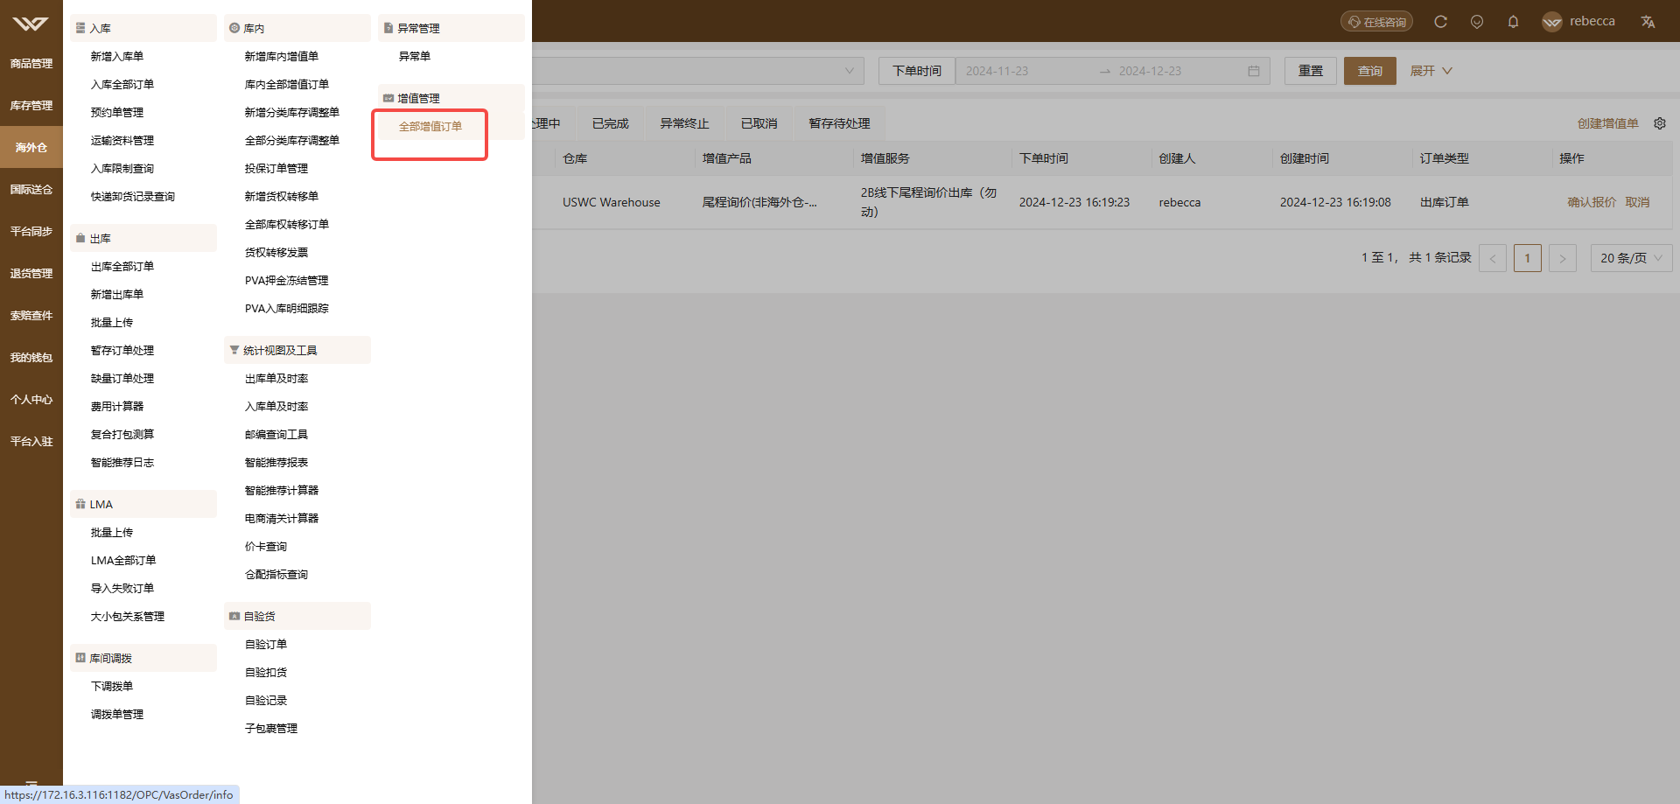Switch to 异常终止 tab
This screenshot has height=804, width=1680.
[685, 123]
